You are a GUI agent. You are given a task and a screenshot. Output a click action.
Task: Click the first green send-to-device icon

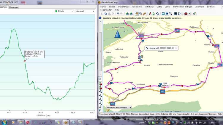click(x=127, y=14)
